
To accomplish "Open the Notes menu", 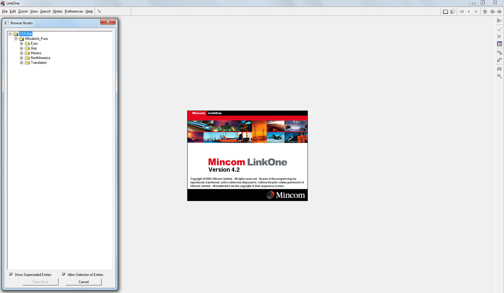I will 57,12.
